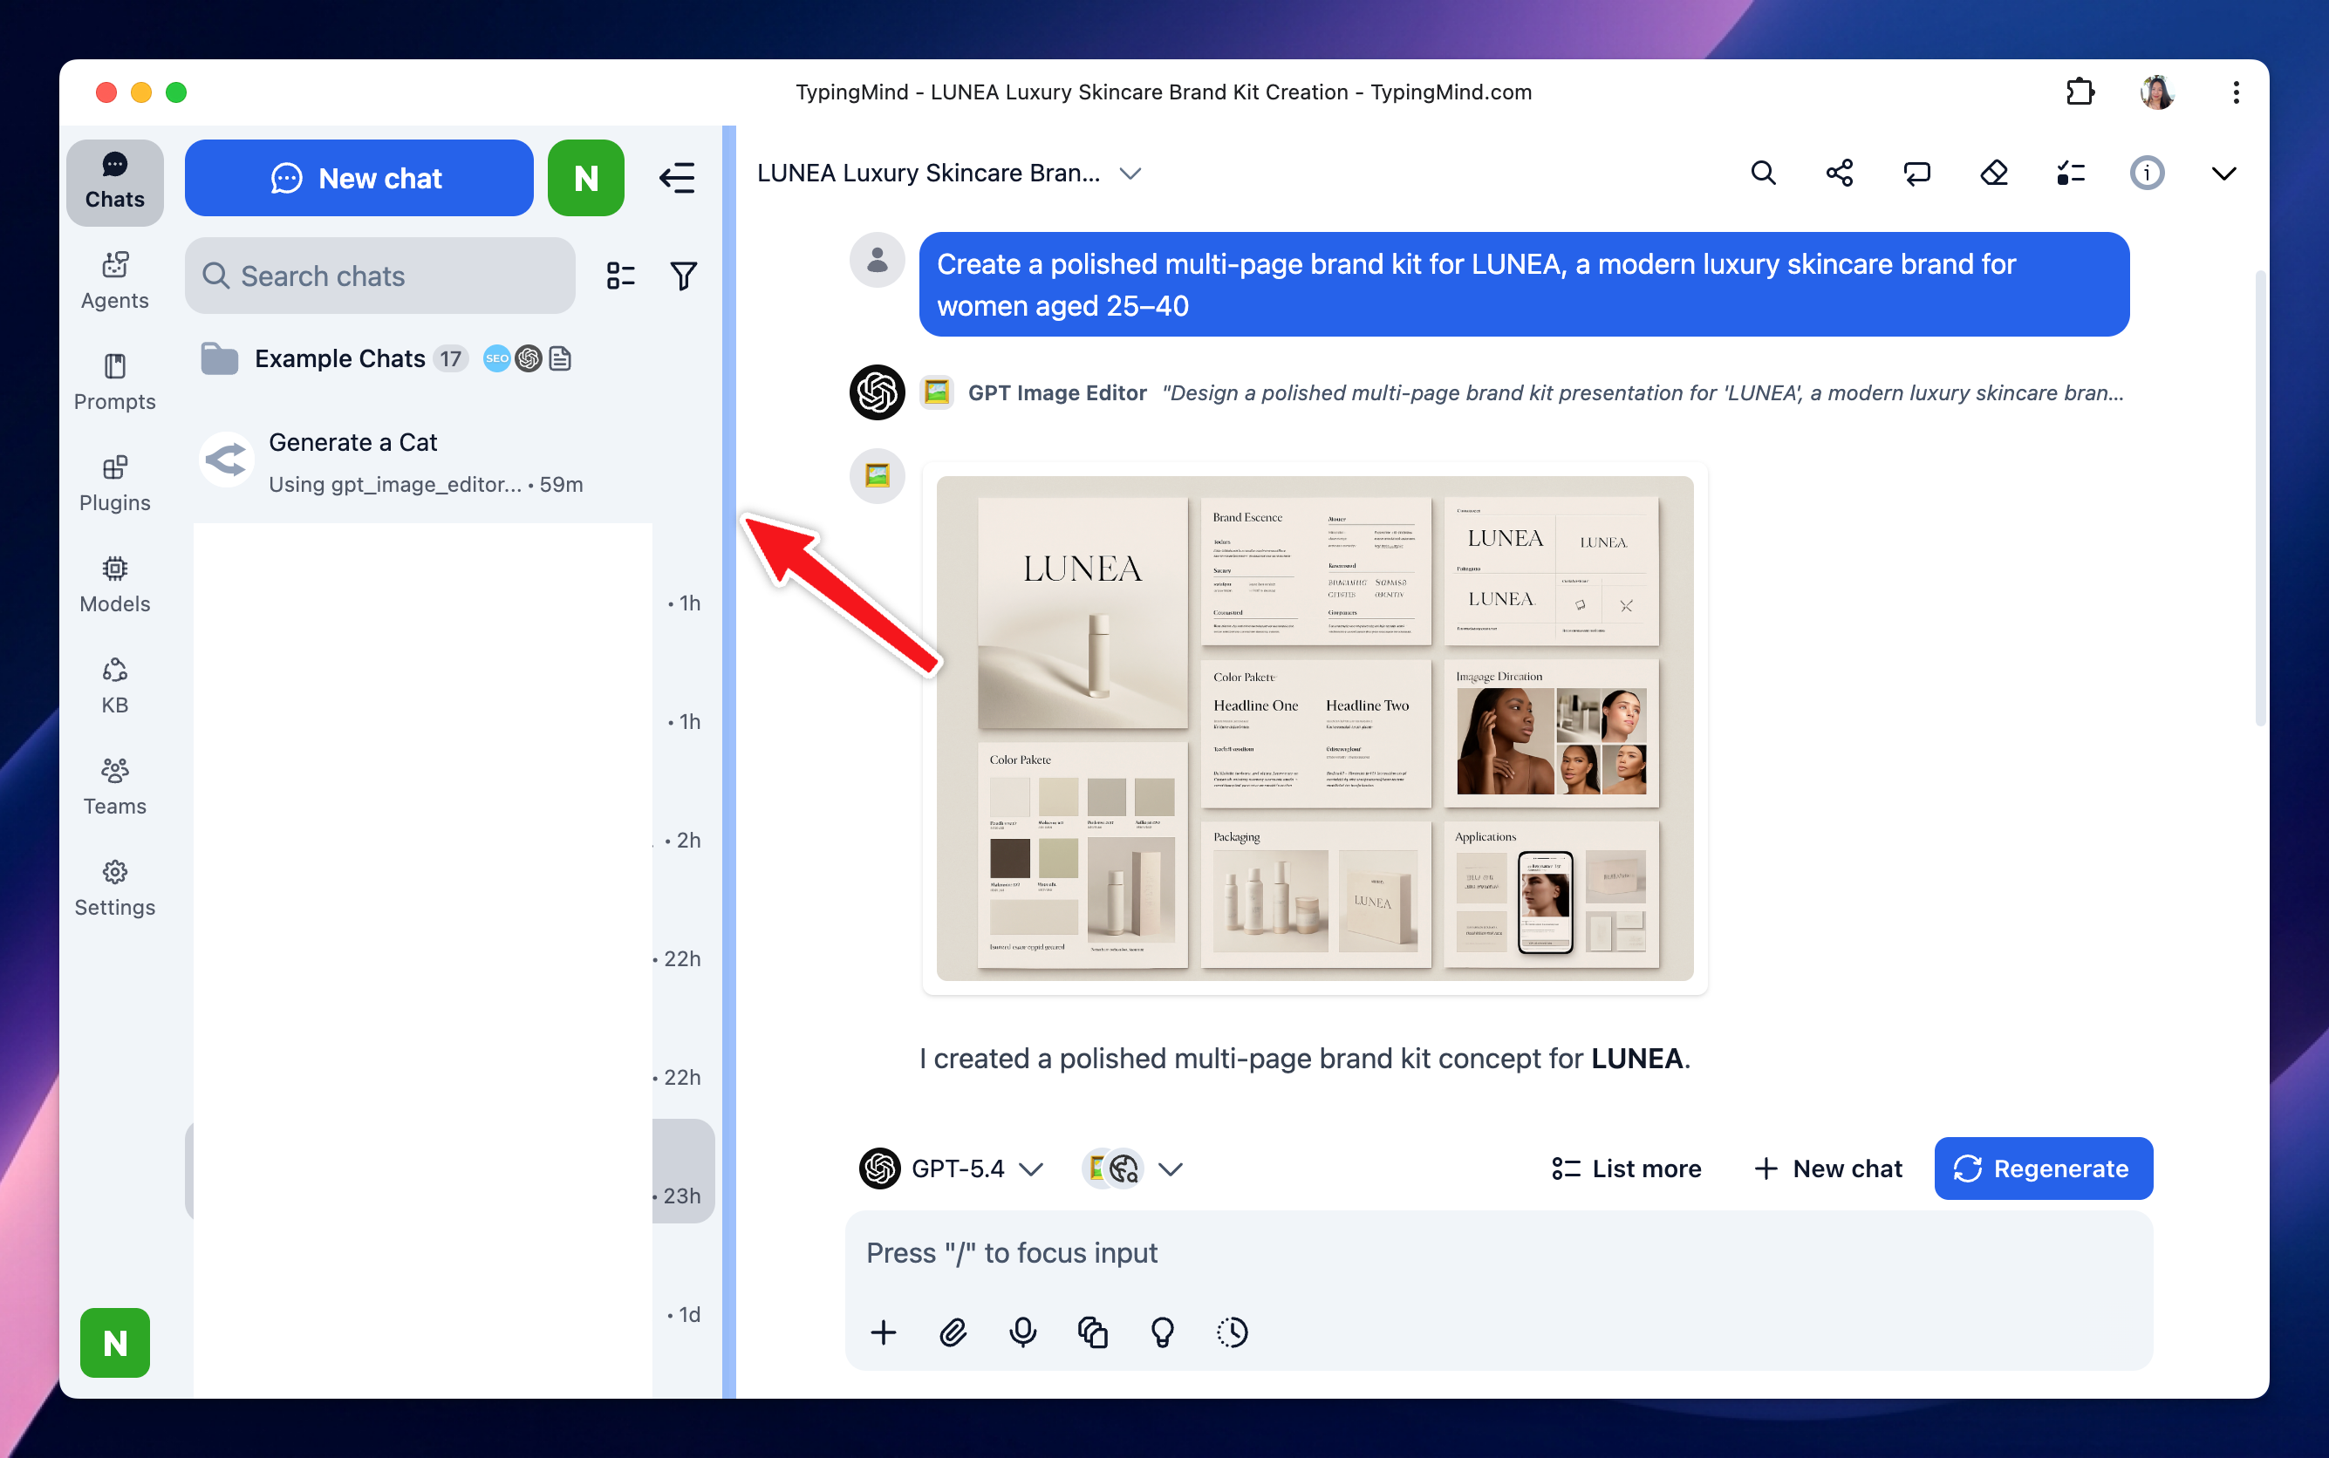The image size is (2329, 1458).
Task: Share this chat using the share icon
Action: 1839,174
